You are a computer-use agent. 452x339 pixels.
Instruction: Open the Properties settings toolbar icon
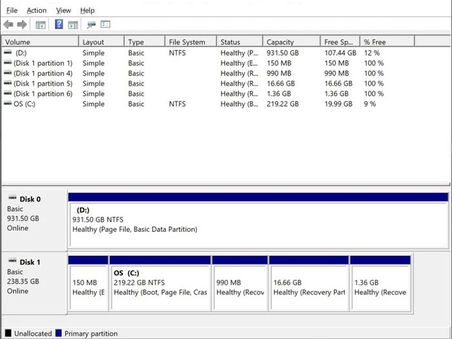coord(105,25)
